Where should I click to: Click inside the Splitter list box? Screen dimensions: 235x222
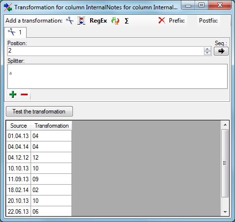point(117,77)
